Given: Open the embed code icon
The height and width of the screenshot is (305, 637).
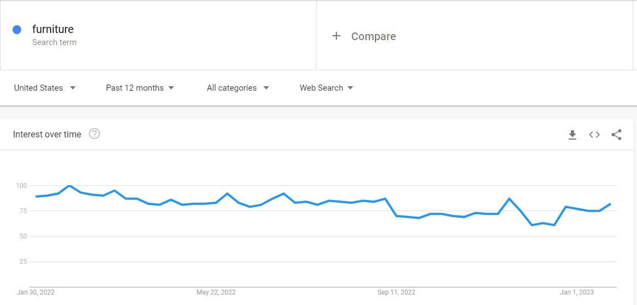Looking at the screenshot, I should click(594, 135).
